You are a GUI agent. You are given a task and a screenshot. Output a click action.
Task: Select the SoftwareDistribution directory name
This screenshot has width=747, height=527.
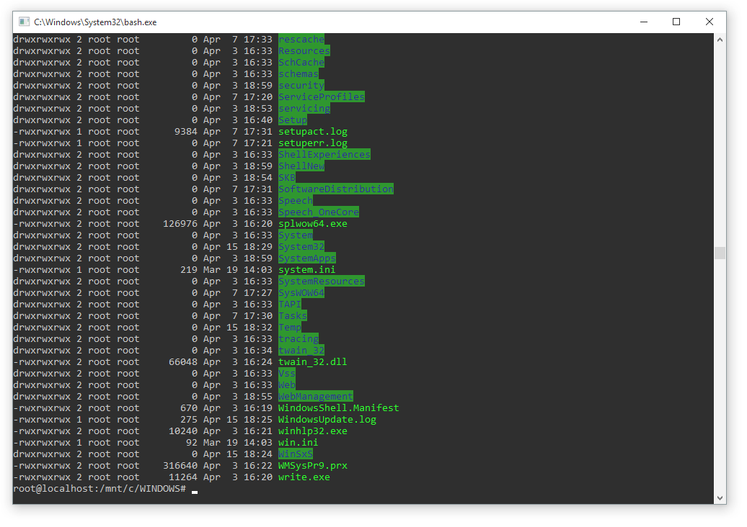coord(336,189)
